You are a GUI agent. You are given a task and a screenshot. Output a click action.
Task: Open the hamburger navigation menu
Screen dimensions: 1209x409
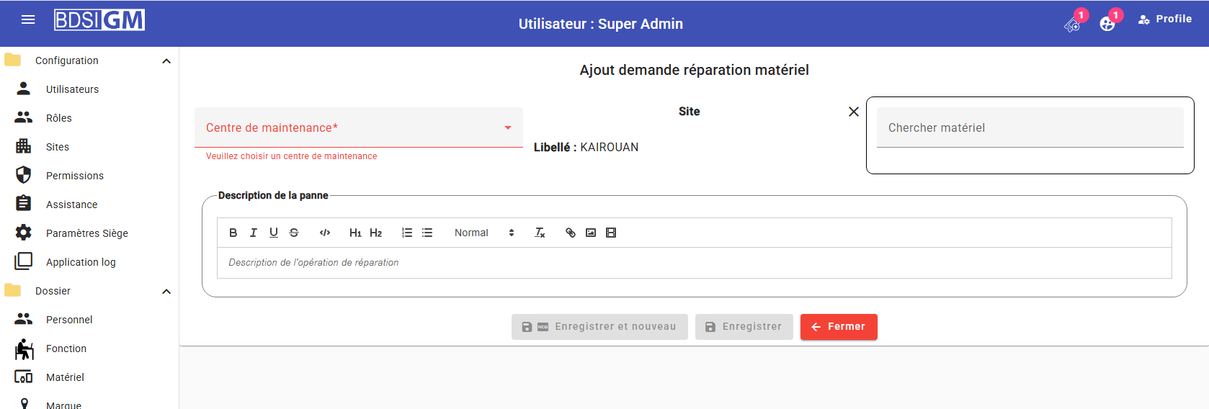pos(28,19)
